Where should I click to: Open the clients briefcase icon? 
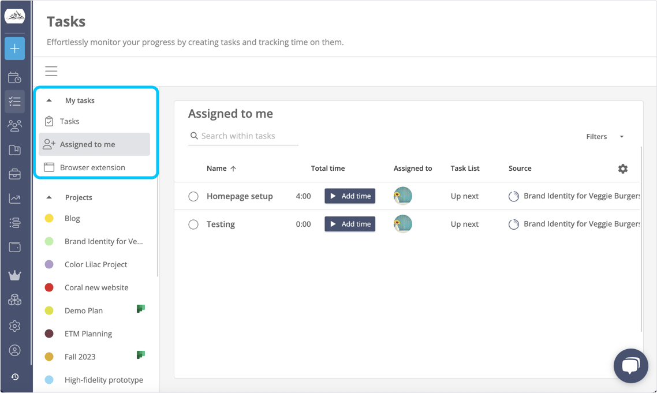[14, 174]
